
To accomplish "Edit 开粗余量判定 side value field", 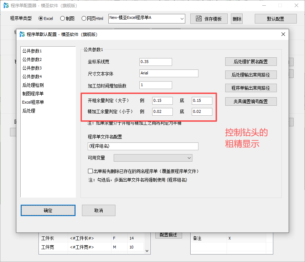I will [x=162, y=101].
